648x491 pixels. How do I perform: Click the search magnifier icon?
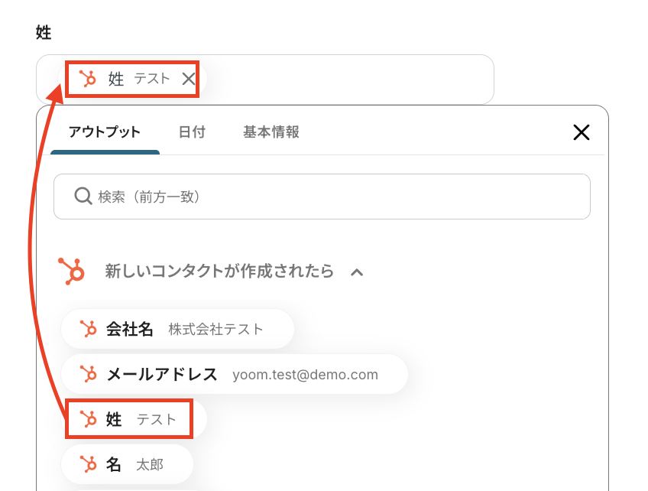coord(83,197)
